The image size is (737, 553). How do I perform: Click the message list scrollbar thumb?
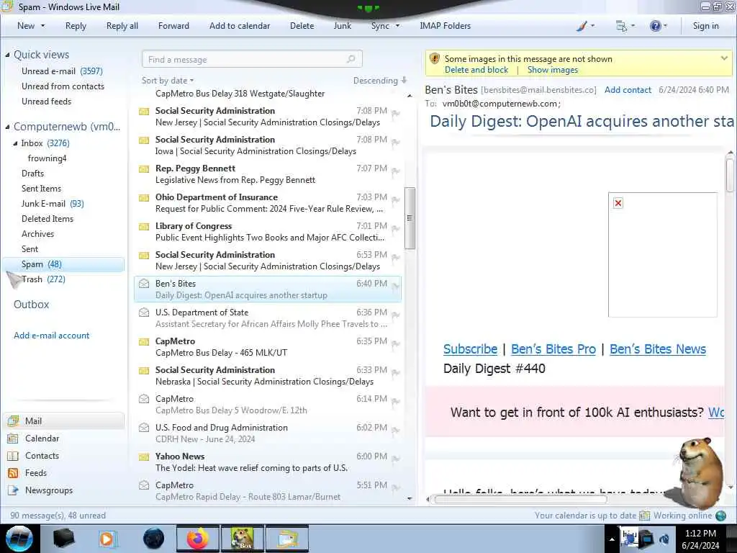[410, 218]
